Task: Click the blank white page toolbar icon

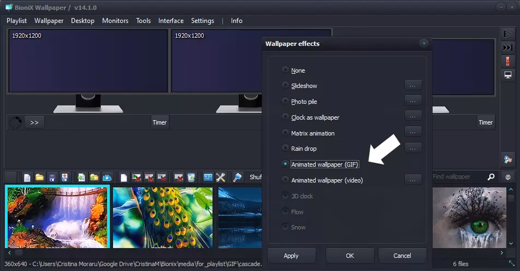Action: pyautogui.click(x=123, y=178)
